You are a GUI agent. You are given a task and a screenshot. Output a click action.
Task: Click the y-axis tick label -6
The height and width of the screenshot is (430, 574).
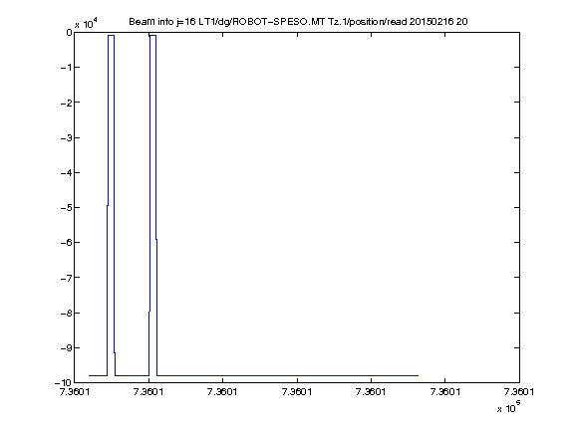tap(66, 243)
